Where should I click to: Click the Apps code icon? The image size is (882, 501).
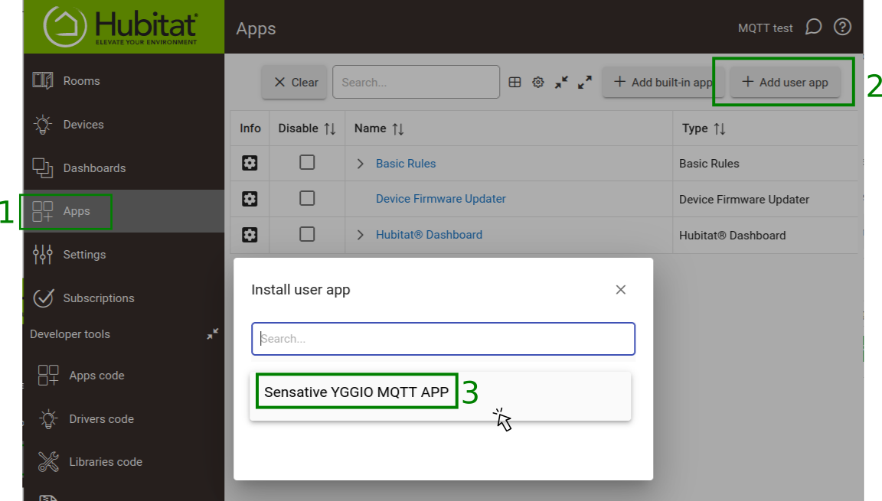(x=48, y=376)
